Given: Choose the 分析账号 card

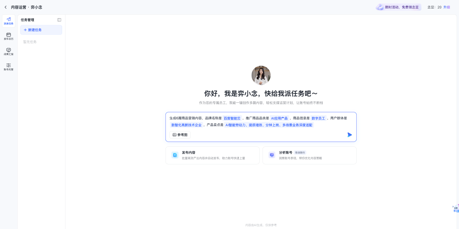Looking at the screenshot, I should pyautogui.click(x=309, y=155).
